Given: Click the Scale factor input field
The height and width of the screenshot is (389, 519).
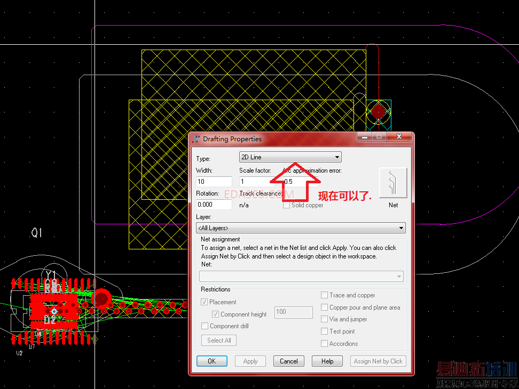Looking at the screenshot, I should [x=256, y=182].
